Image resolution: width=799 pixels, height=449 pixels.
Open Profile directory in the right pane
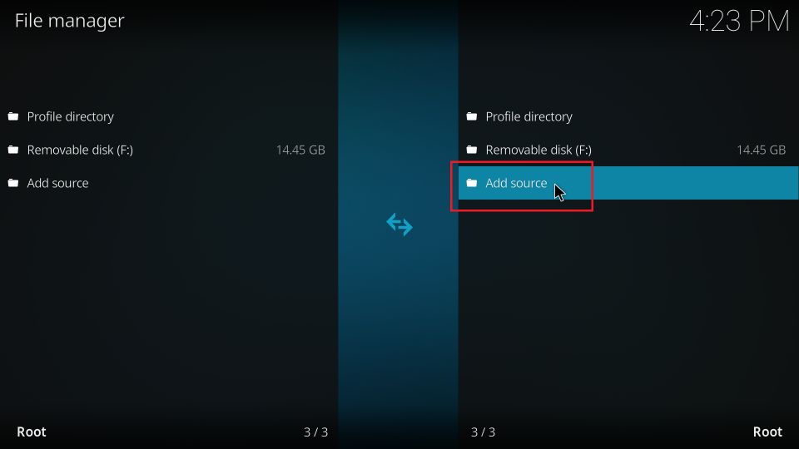529,116
